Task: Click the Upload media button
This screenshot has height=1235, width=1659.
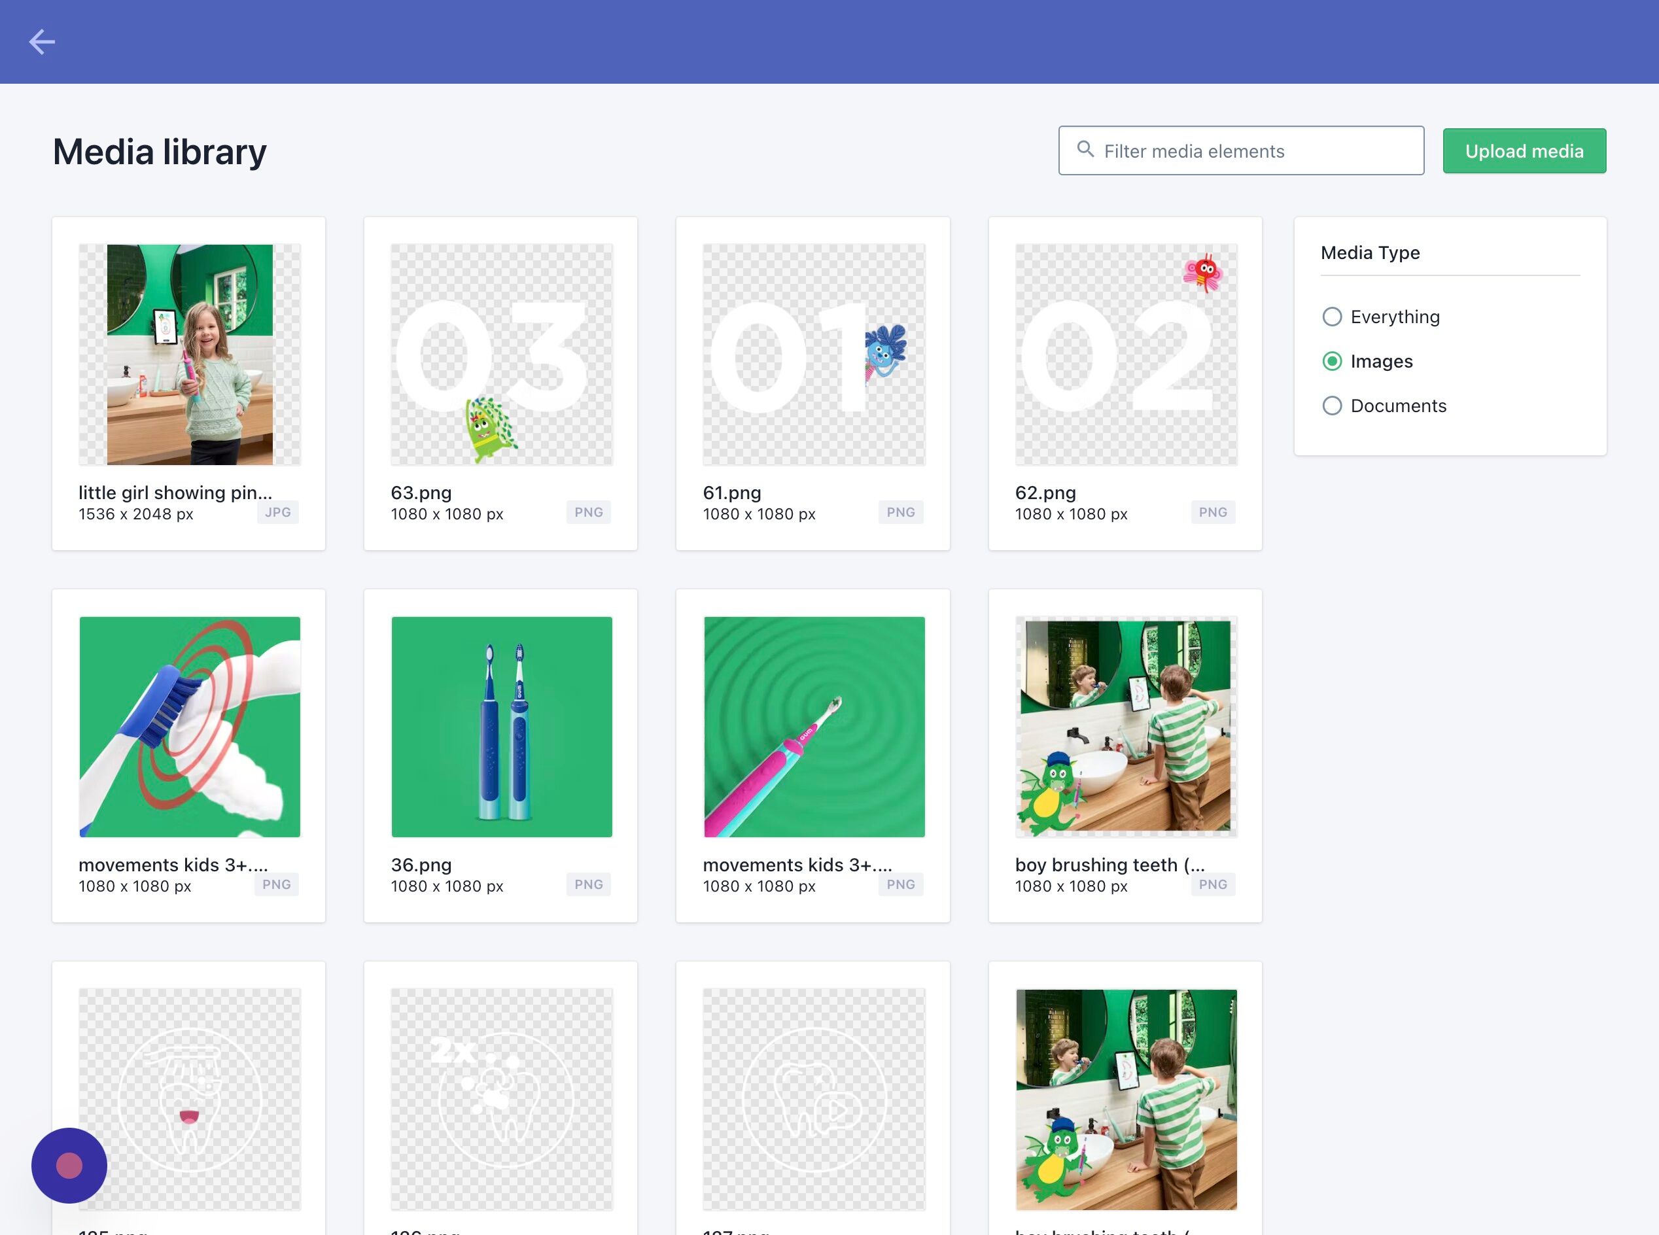Action: (x=1524, y=151)
